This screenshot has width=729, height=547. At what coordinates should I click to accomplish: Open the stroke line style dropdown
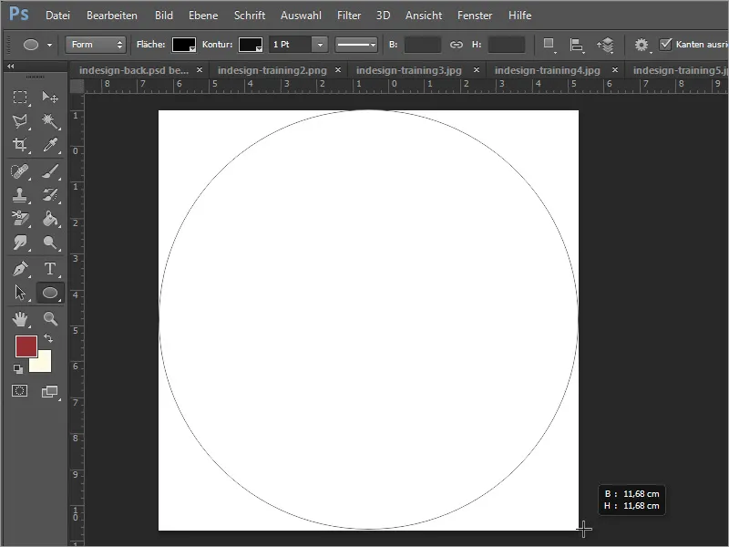pyautogui.click(x=356, y=45)
